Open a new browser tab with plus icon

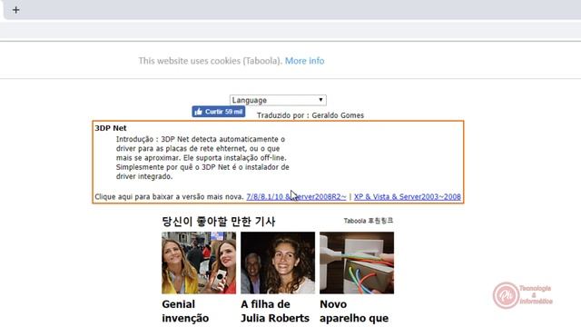pyautogui.click(x=16, y=10)
